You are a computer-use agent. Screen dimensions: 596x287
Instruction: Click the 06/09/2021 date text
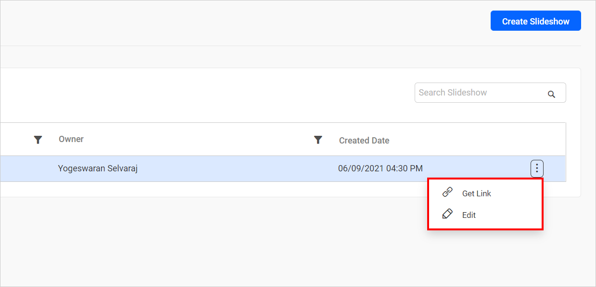[360, 168]
